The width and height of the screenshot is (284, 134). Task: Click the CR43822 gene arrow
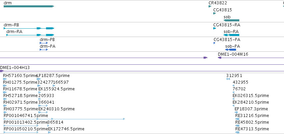(x=210, y=6)
